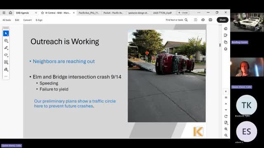Select the highlighter pen tool
The image size is (264, 148).
click(6, 48)
